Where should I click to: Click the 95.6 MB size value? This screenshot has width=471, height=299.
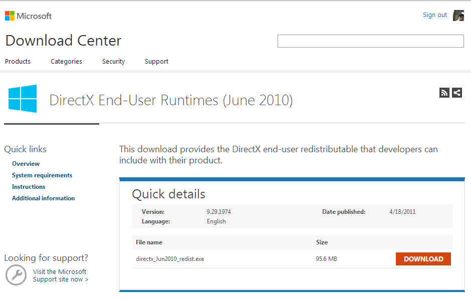coord(326,259)
